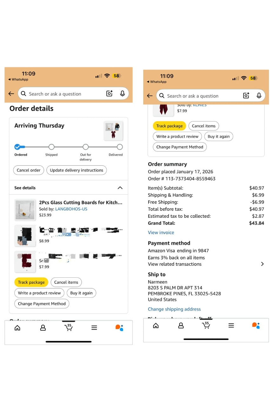Click yellow Track package button in left screen

click(x=31, y=282)
